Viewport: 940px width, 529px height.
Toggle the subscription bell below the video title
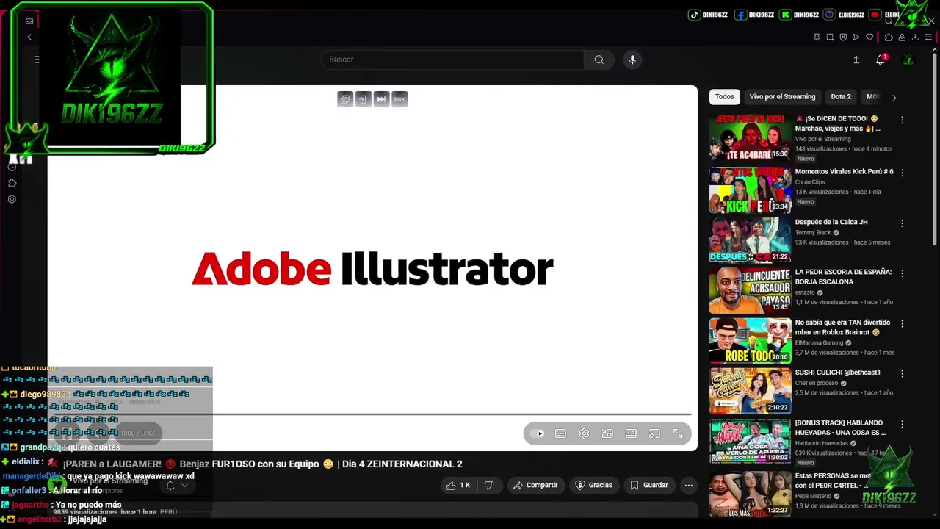[170, 485]
